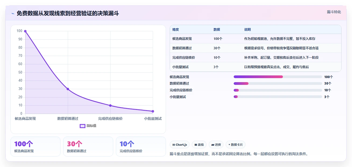
Task: Click the description starting 作为初始观察池
Action: tap(280, 39)
